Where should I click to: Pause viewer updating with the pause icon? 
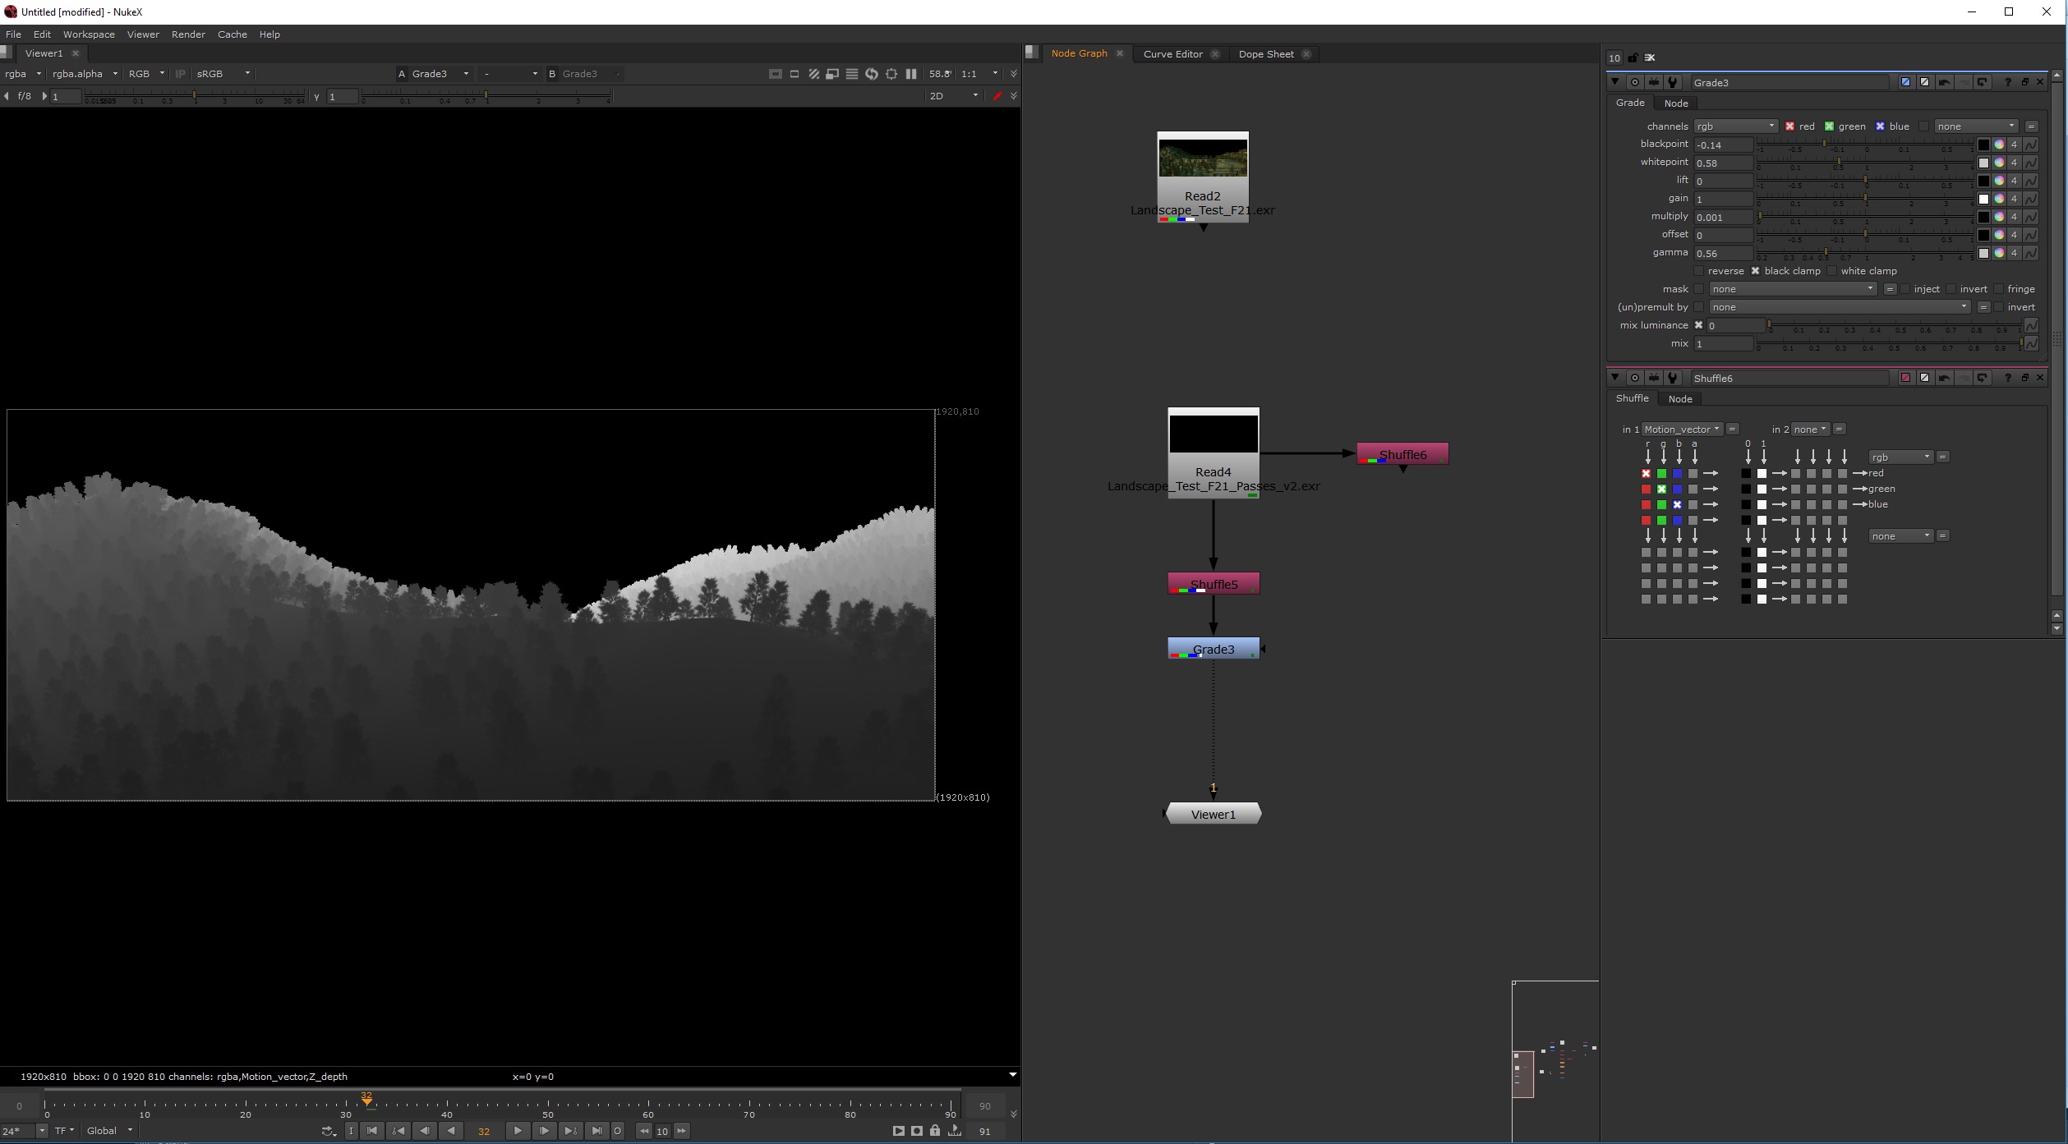point(911,74)
